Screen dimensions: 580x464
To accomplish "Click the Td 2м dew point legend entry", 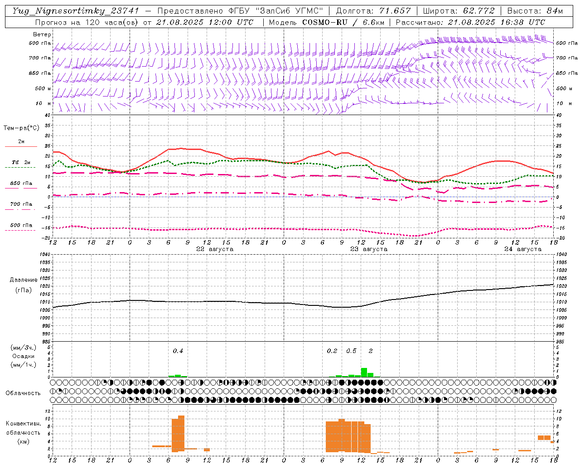I will 21,162.
